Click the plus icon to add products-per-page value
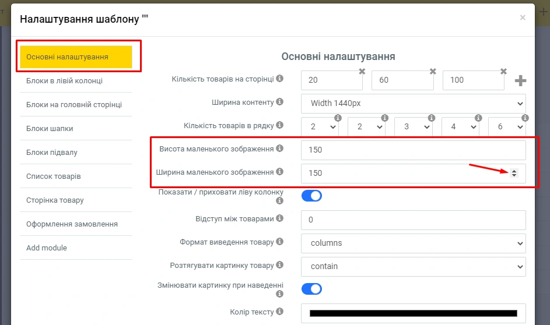Image resolution: width=550 pixels, height=325 pixels. [x=520, y=81]
